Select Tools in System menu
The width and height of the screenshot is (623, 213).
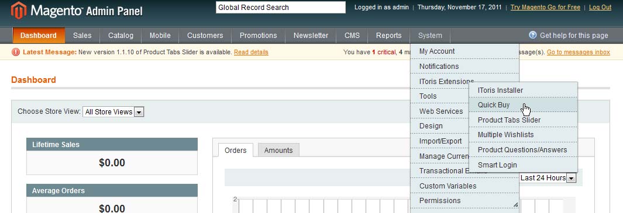(440, 96)
